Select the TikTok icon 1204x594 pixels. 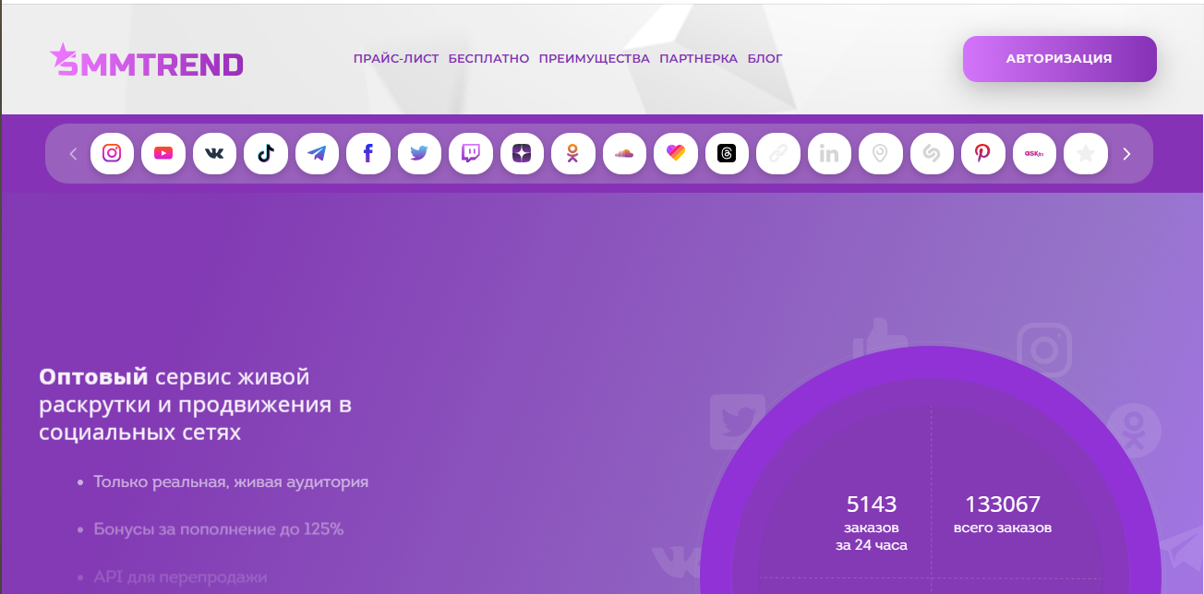point(266,153)
